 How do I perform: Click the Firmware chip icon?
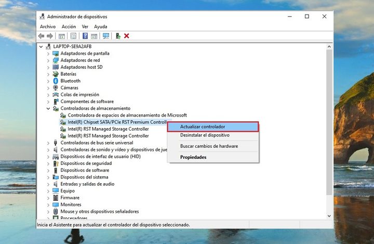(56, 198)
